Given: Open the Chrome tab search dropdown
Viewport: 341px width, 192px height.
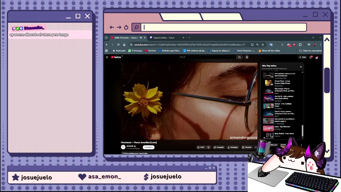Looking at the screenshot, I should 106,38.
